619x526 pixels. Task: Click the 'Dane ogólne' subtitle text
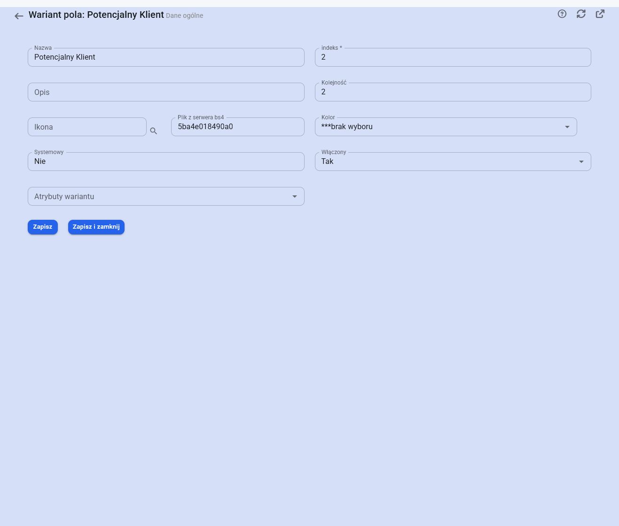pos(185,15)
